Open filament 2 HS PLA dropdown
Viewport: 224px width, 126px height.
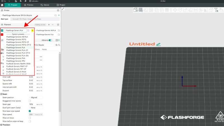click(x=46, y=31)
